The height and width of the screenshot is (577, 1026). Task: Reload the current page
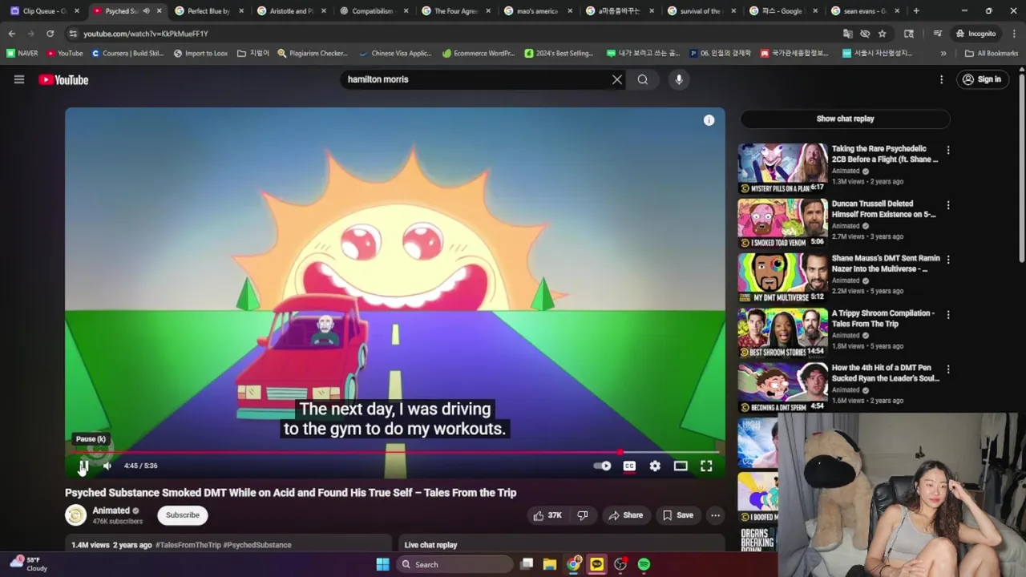click(50, 34)
